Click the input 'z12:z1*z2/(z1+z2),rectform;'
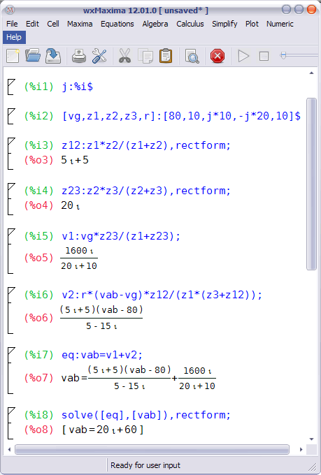The height and width of the screenshot is (475, 321). (x=146, y=145)
